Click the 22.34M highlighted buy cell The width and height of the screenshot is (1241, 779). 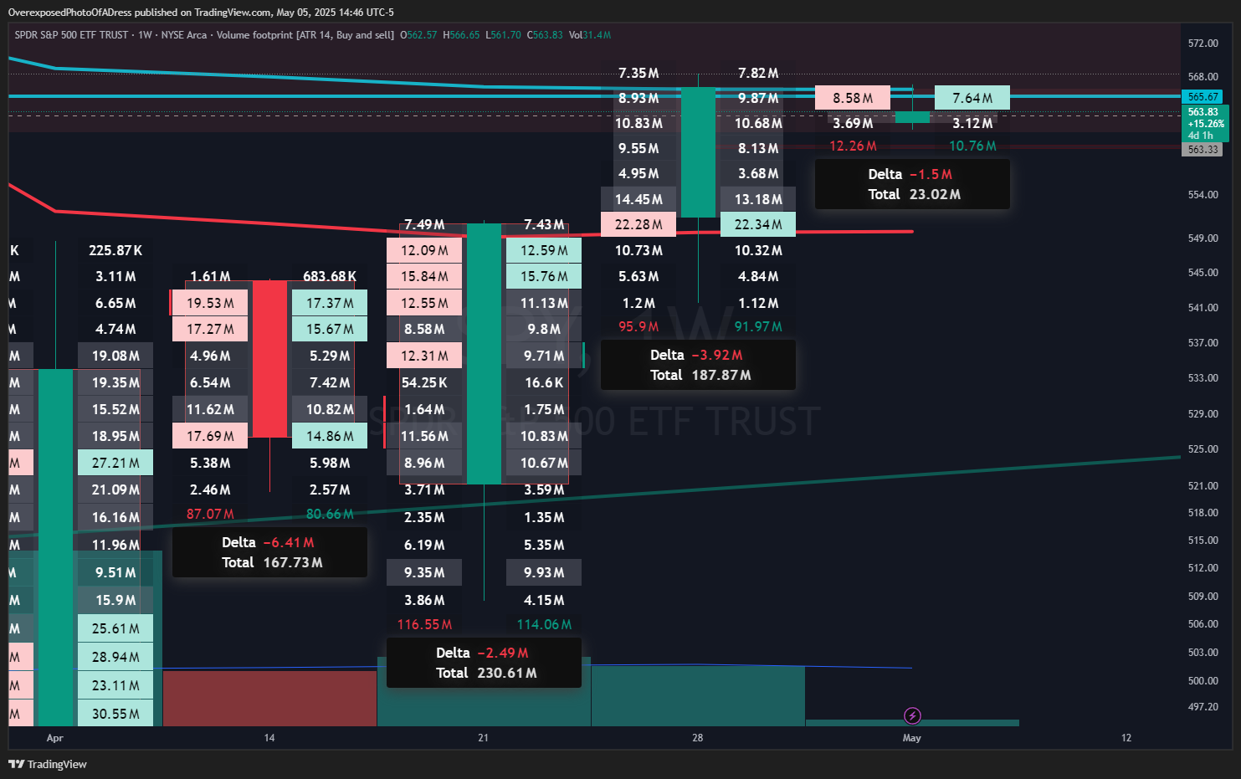(758, 224)
